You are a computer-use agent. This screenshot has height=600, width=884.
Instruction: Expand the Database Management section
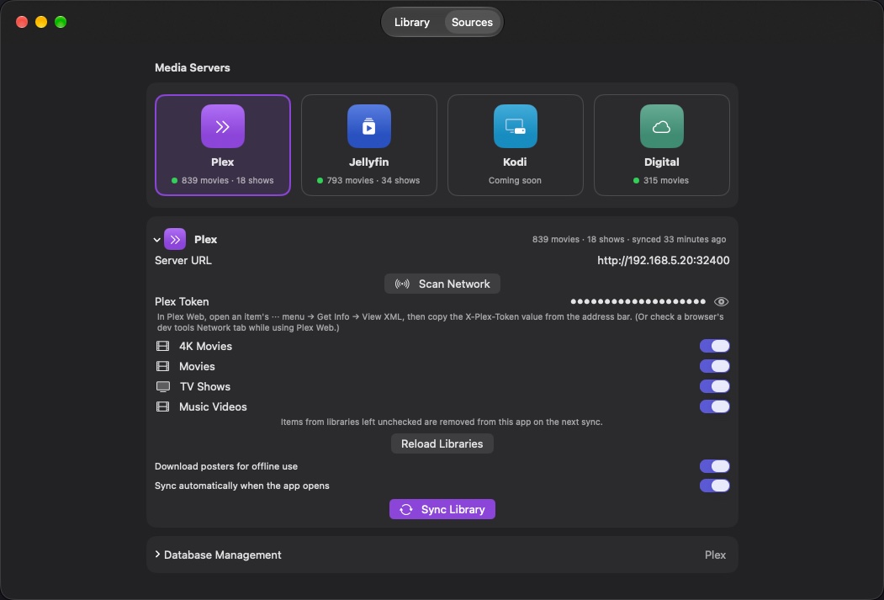[157, 555]
